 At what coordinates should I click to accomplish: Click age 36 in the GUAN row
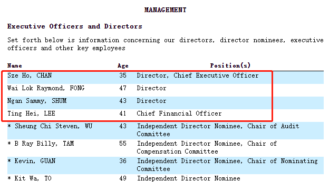click(123, 161)
